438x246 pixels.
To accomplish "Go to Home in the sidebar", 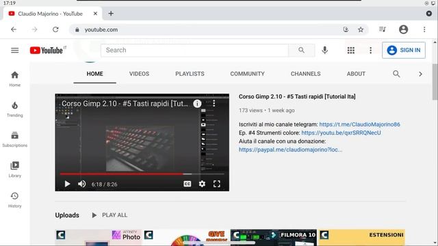I will point(15,79).
